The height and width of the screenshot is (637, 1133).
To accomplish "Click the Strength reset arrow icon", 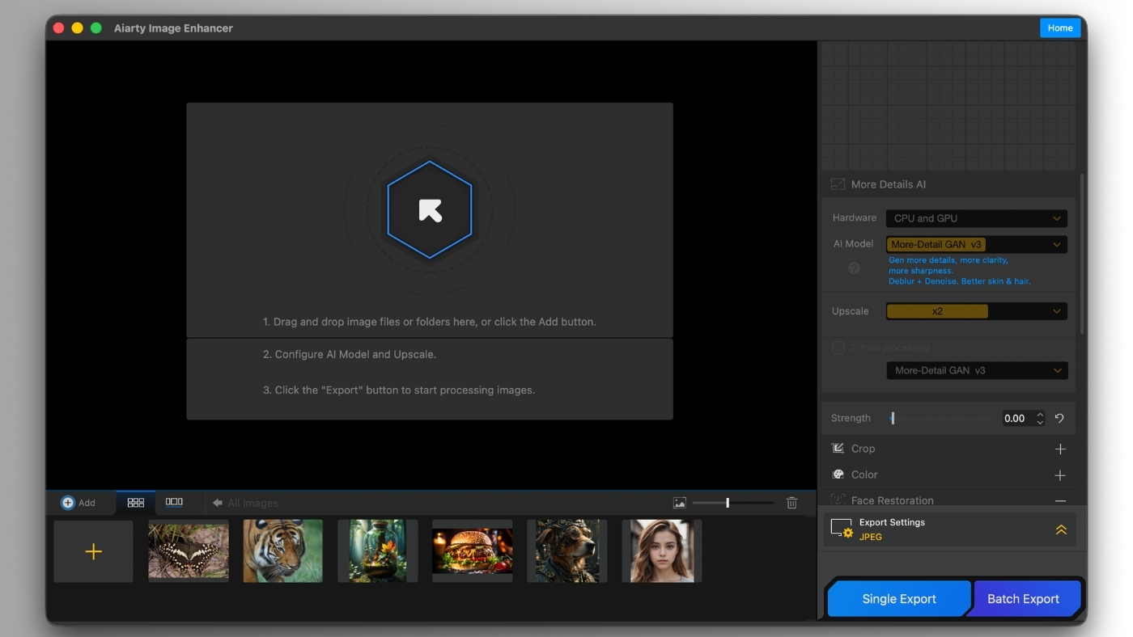I will pyautogui.click(x=1059, y=418).
